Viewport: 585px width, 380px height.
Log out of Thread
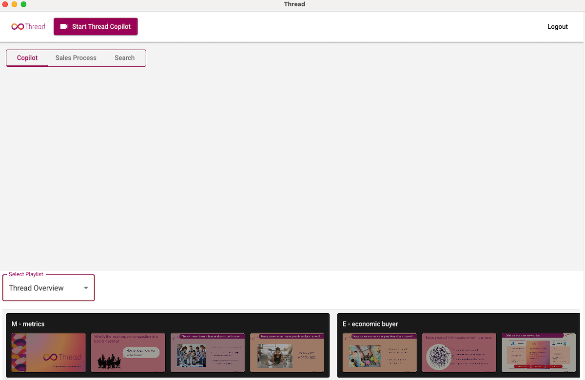[x=557, y=27]
